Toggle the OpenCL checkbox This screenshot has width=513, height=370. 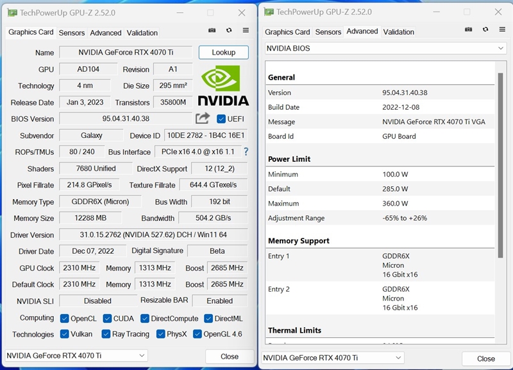pyautogui.click(x=65, y=318)
